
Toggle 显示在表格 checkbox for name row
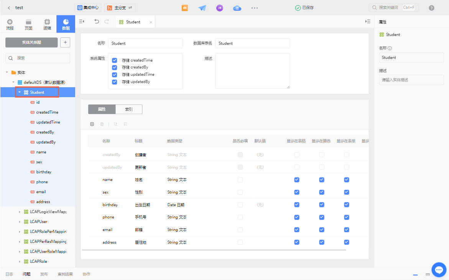click(x=297, y=180)
